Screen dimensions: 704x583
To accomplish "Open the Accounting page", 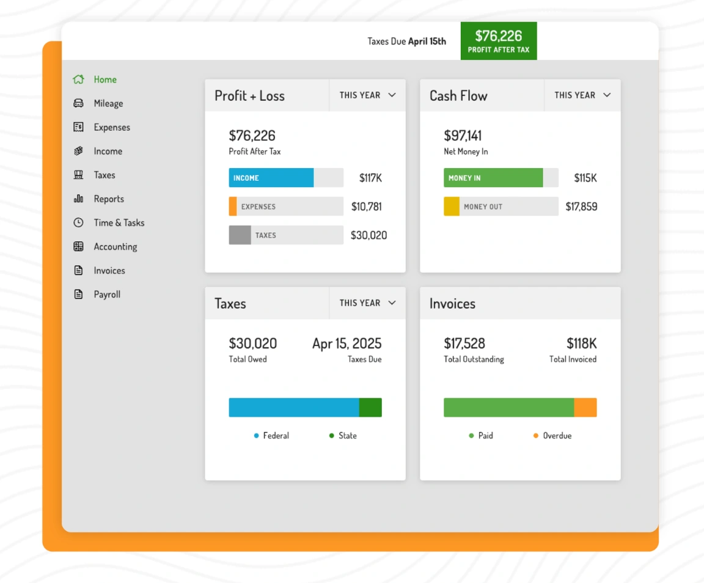I will [116, 247].
